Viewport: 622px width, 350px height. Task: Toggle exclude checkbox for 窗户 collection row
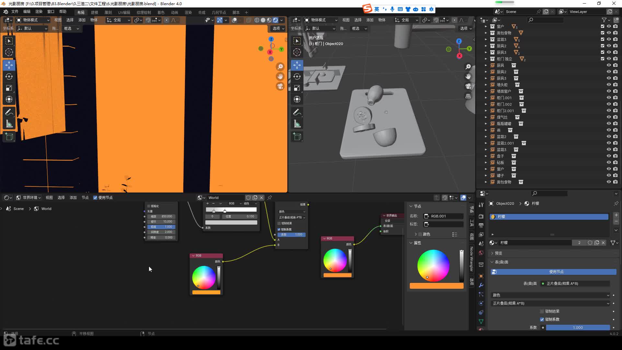pyautogui.click(x=603, y=26)
